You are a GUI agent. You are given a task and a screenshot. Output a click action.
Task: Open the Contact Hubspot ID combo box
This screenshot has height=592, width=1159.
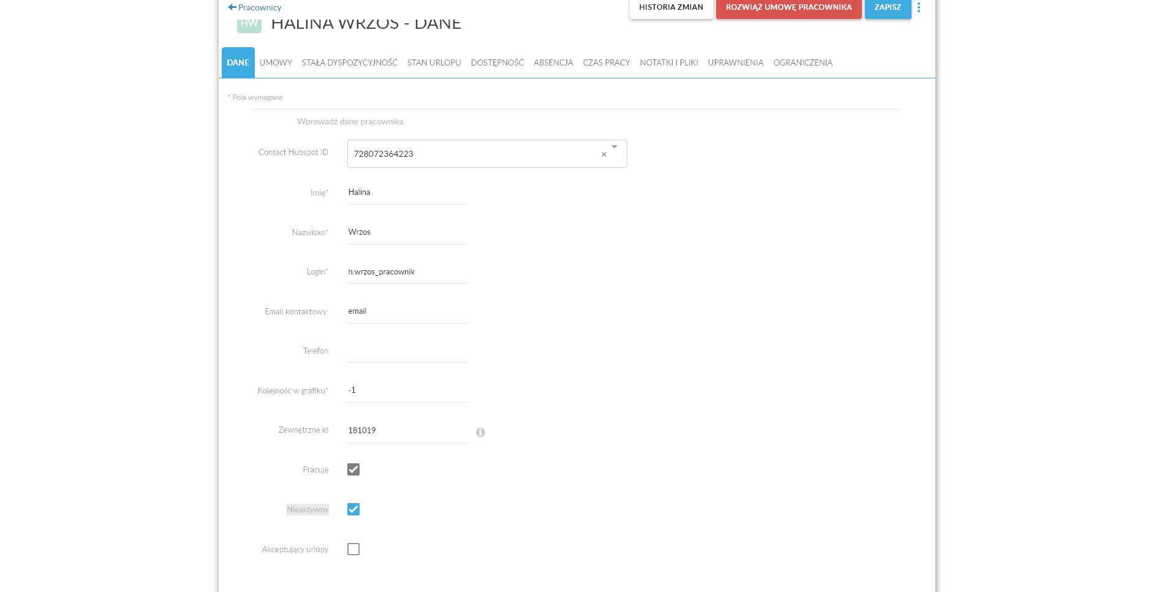(x=487, y=154)
